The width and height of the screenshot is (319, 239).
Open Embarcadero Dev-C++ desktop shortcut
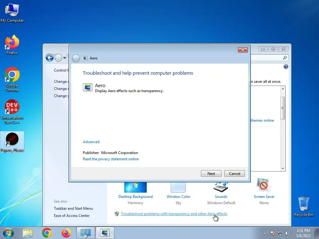tap(12, 112)
